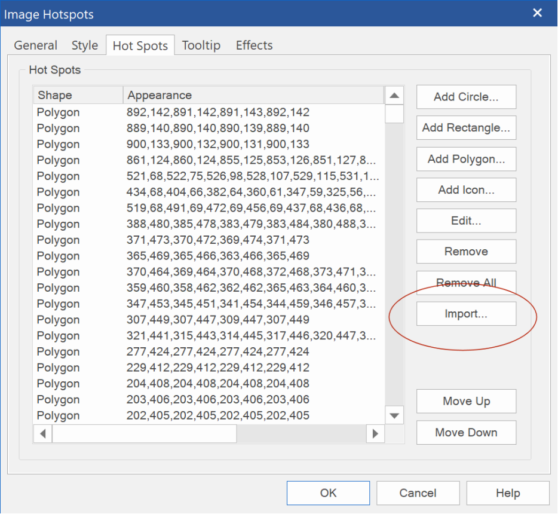Select polygon row starting 307,449,307,447
The width and height of the screenshot is (558, 514).
coord(209,320)
